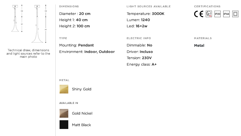Click the indoor-use house certification icon
This screenshot has width=241, height=136.
coord(209,14)
